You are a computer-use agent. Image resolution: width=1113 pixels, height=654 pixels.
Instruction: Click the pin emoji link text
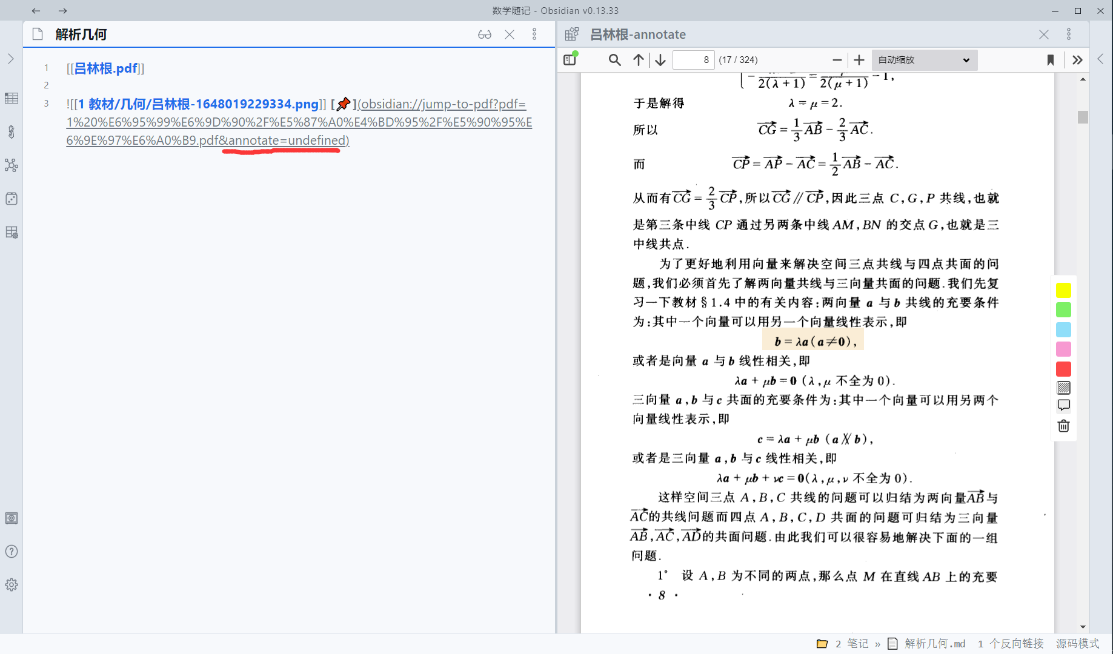[343, 104]
